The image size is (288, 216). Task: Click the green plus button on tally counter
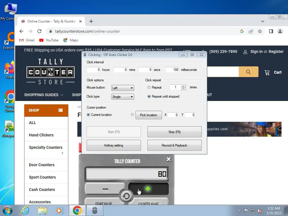(x=148, y=189)
